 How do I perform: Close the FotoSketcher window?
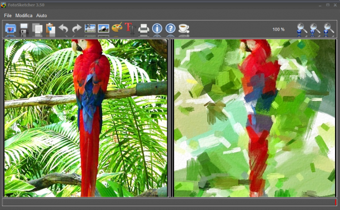(335, 5)
